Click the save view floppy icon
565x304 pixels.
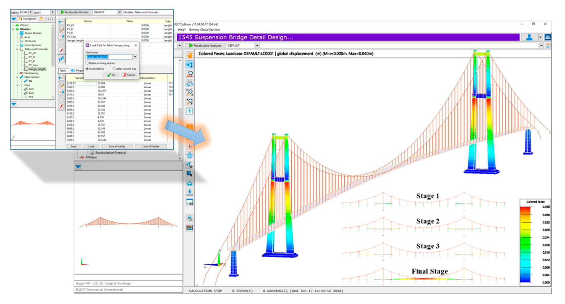(190, 202)
